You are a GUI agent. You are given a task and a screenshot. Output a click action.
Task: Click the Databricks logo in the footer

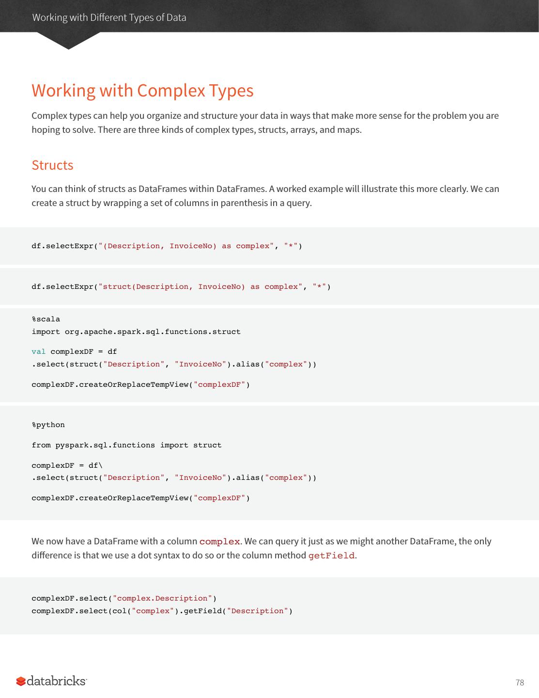[51, 681]
